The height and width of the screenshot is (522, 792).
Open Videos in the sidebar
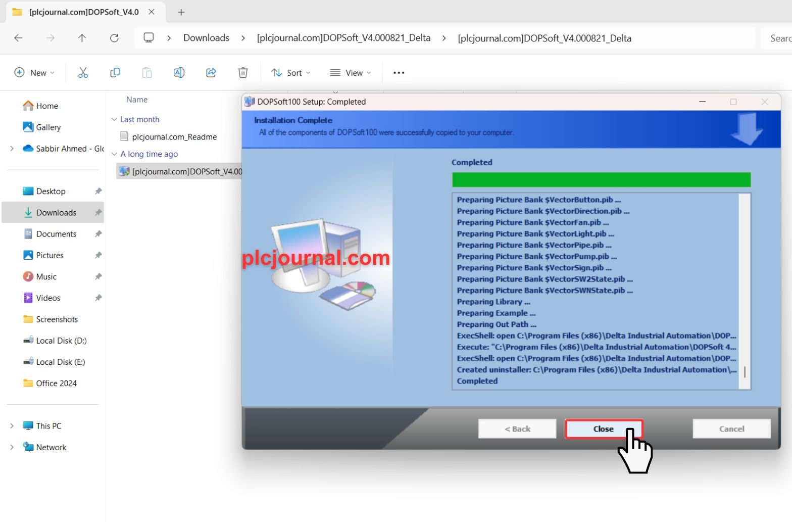(x=42, y=298)
